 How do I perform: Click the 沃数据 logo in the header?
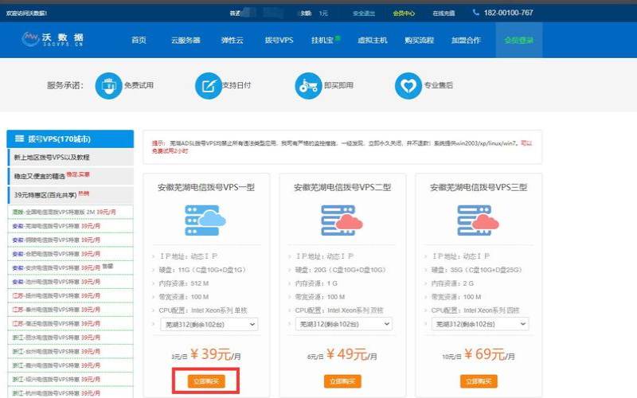[53, 39]
